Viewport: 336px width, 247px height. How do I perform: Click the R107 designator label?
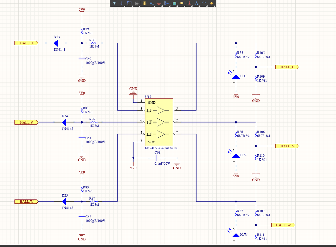click(x=261, y=211)
